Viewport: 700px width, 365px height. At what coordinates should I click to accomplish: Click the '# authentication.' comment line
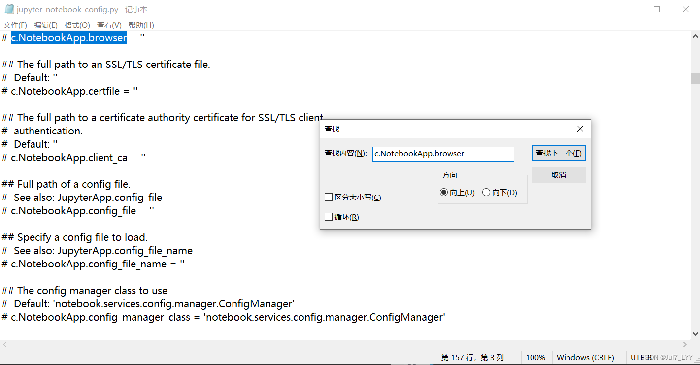click(42, 131)
